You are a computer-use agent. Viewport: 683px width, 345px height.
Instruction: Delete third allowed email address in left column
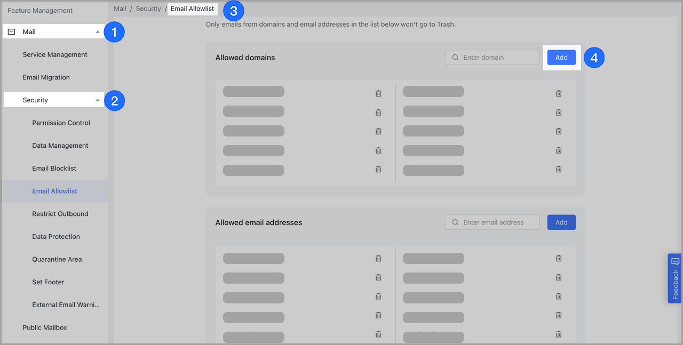point(378,296)
